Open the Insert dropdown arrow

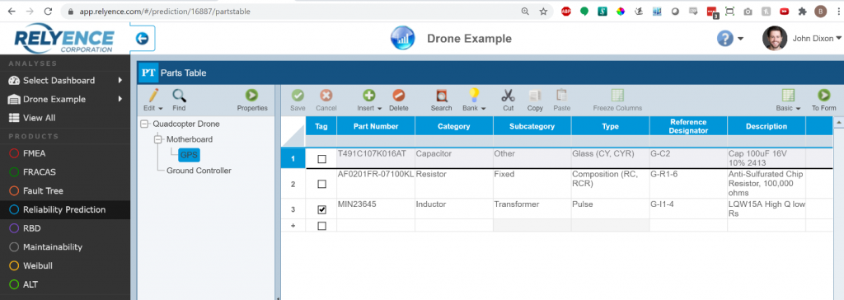(x=379, y=108)
